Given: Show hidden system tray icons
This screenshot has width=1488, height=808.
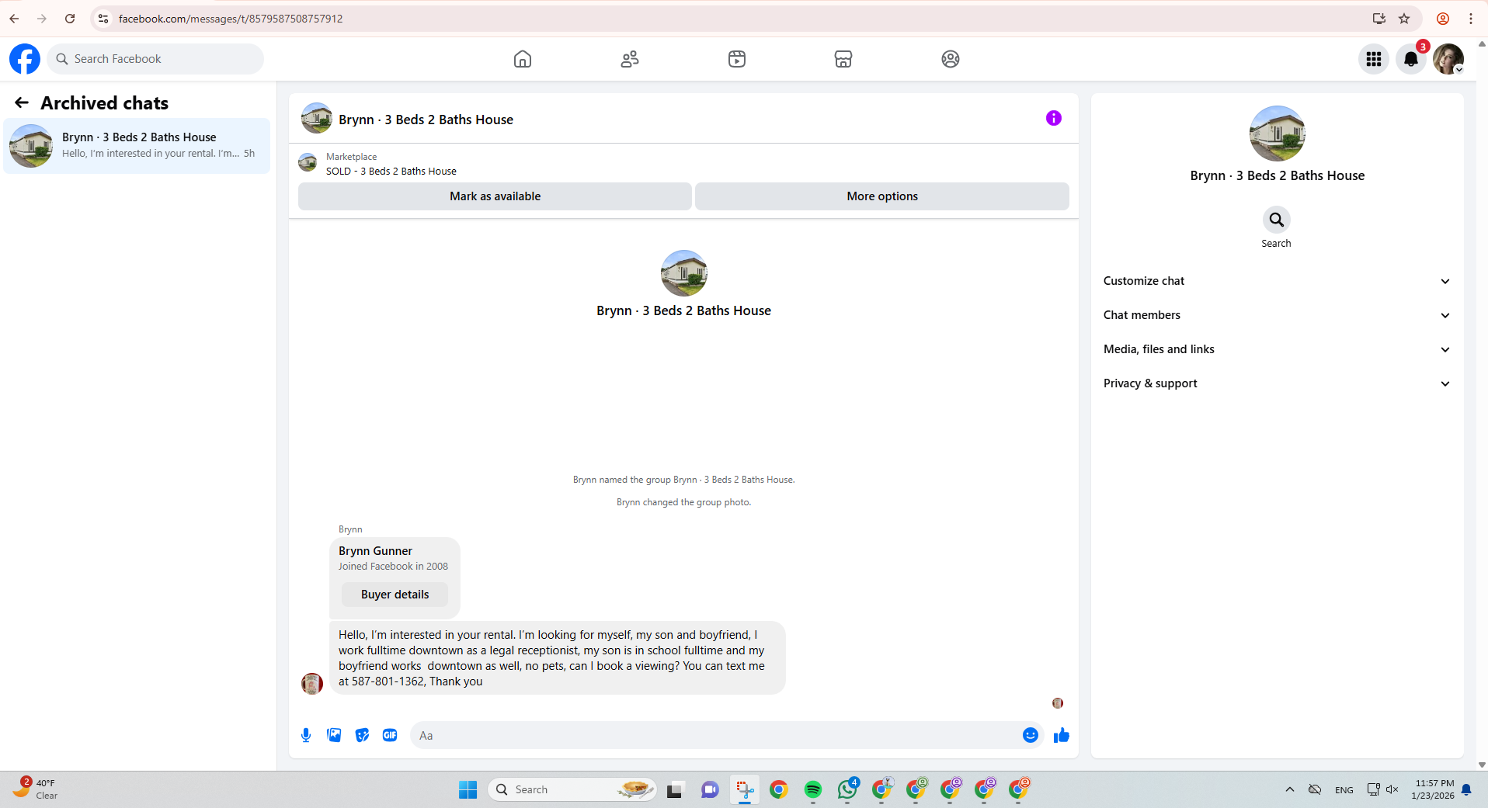Looking at the screenshot, I should pyautogui.click(x=1290, y=789).
